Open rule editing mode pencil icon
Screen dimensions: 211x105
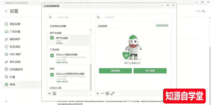coord(113,93)
